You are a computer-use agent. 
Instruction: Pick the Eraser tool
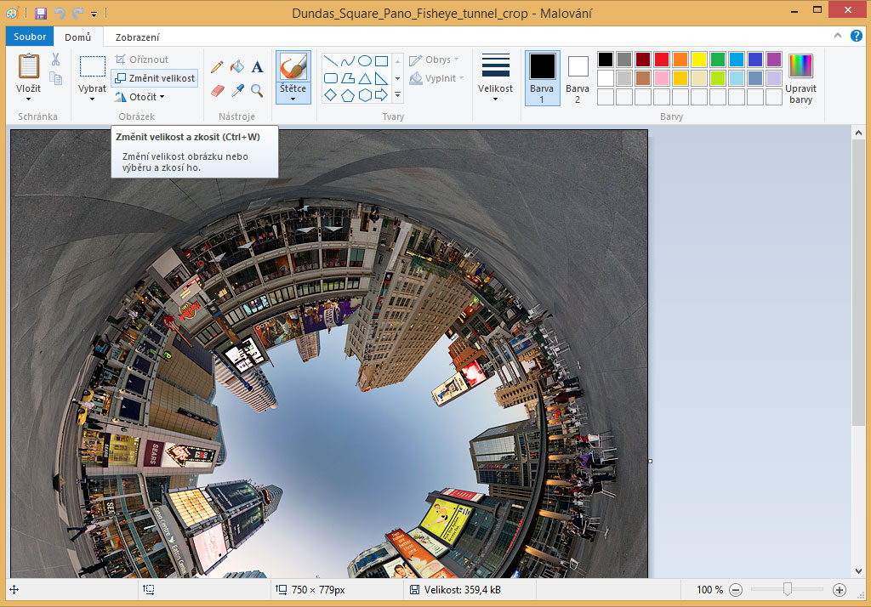(x=218, y=90)
